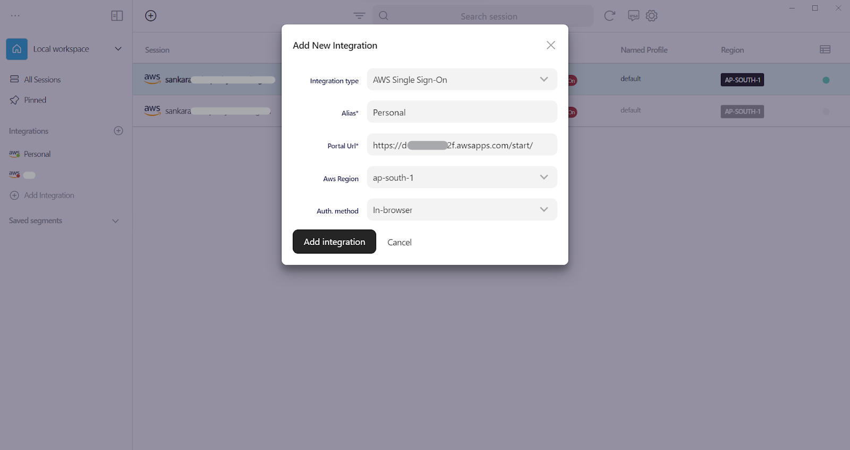
Task: Open the three-dots menu at top left
Action: pyautogui.click(x=15, y=16)
